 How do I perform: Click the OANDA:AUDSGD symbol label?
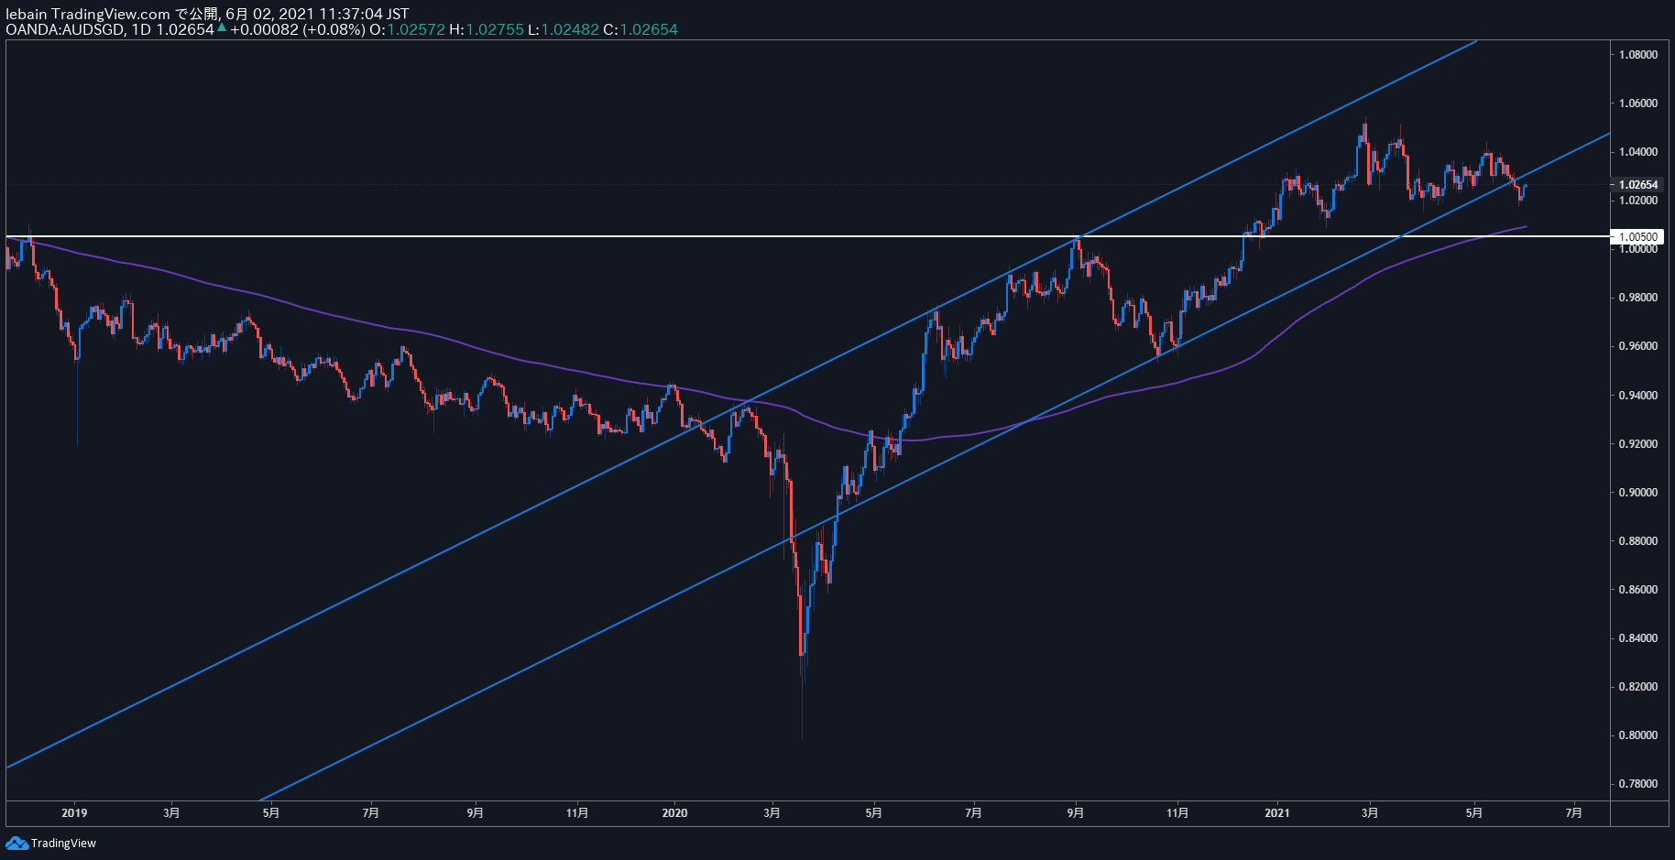click(x=66, y=29)
